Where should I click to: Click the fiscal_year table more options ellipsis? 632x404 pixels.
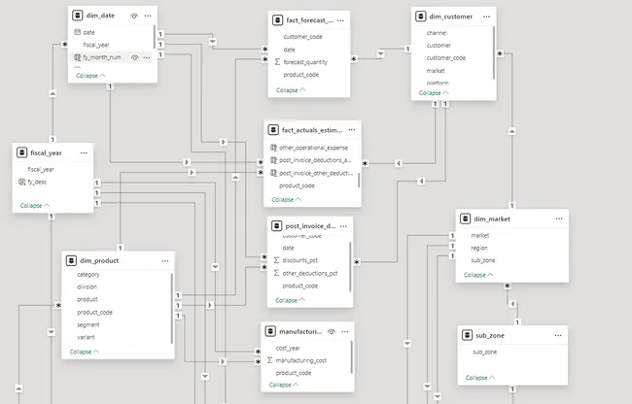(x=84, y=152)
